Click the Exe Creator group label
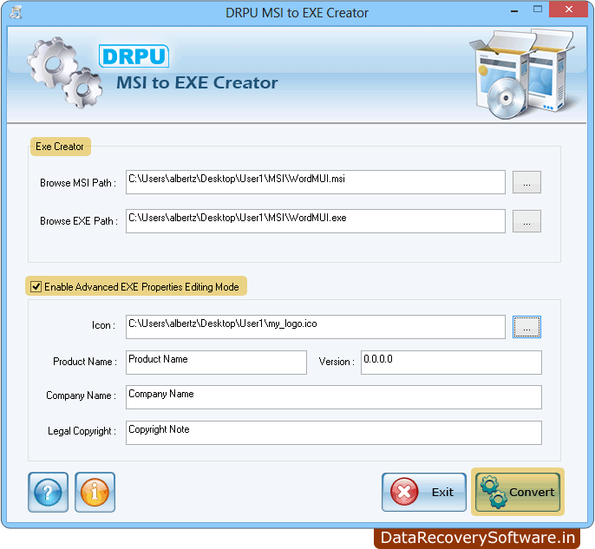The height and width of the screenshot is (549, 595). 60,147
